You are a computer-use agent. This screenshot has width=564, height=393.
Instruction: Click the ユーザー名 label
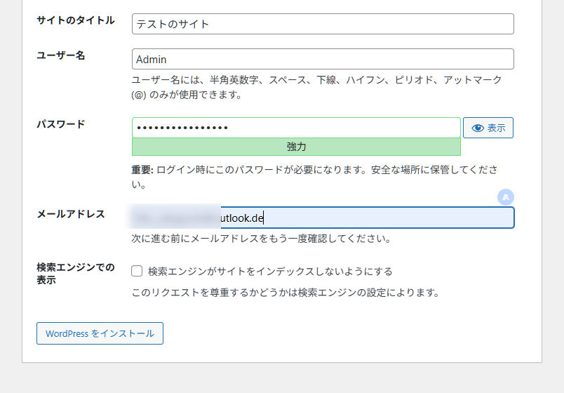point(60,55)
